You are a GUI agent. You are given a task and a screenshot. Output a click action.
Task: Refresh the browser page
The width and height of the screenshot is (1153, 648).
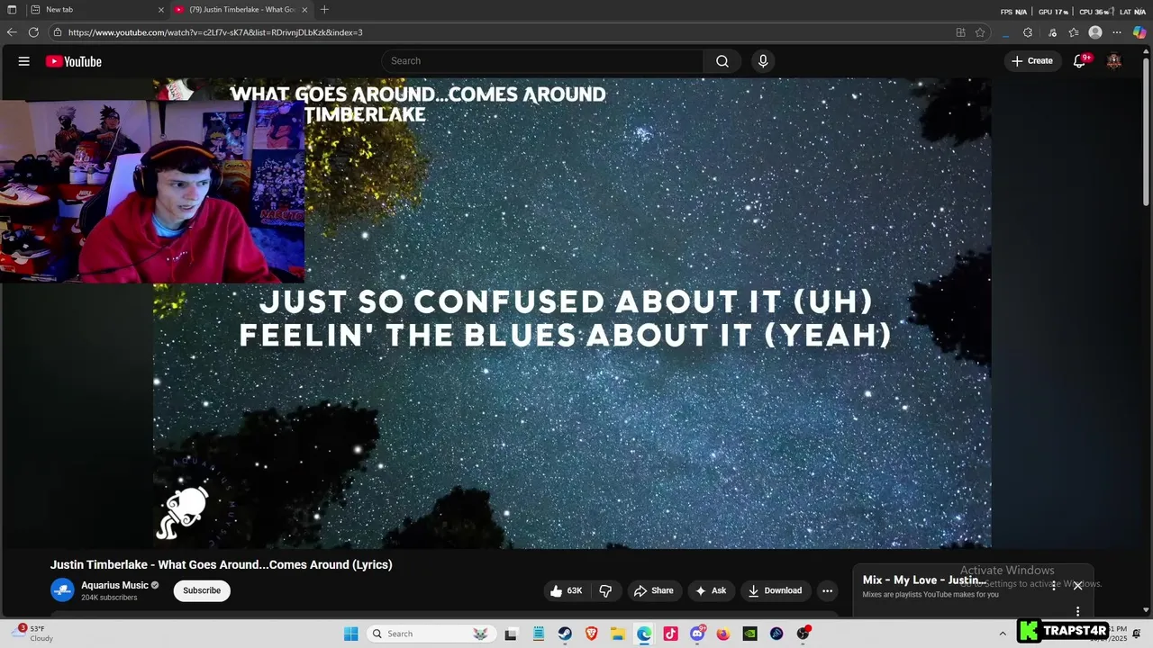click(x=33, y=32)
